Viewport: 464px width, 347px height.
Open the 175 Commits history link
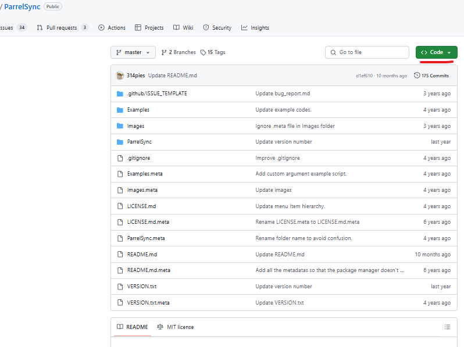pos(431,76)
